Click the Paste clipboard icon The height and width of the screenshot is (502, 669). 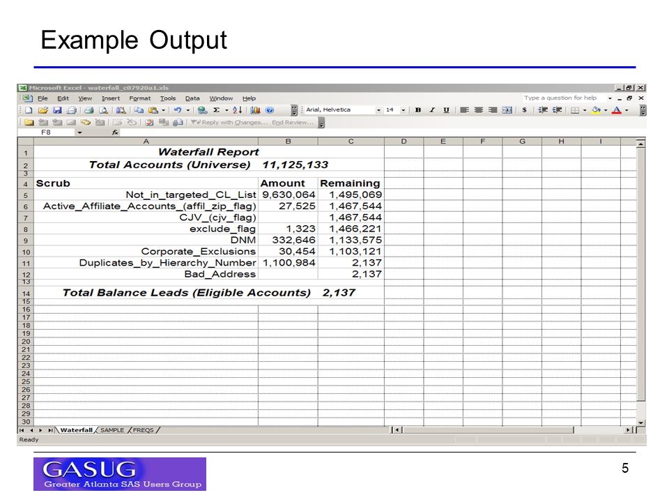(x=153, y=110)
